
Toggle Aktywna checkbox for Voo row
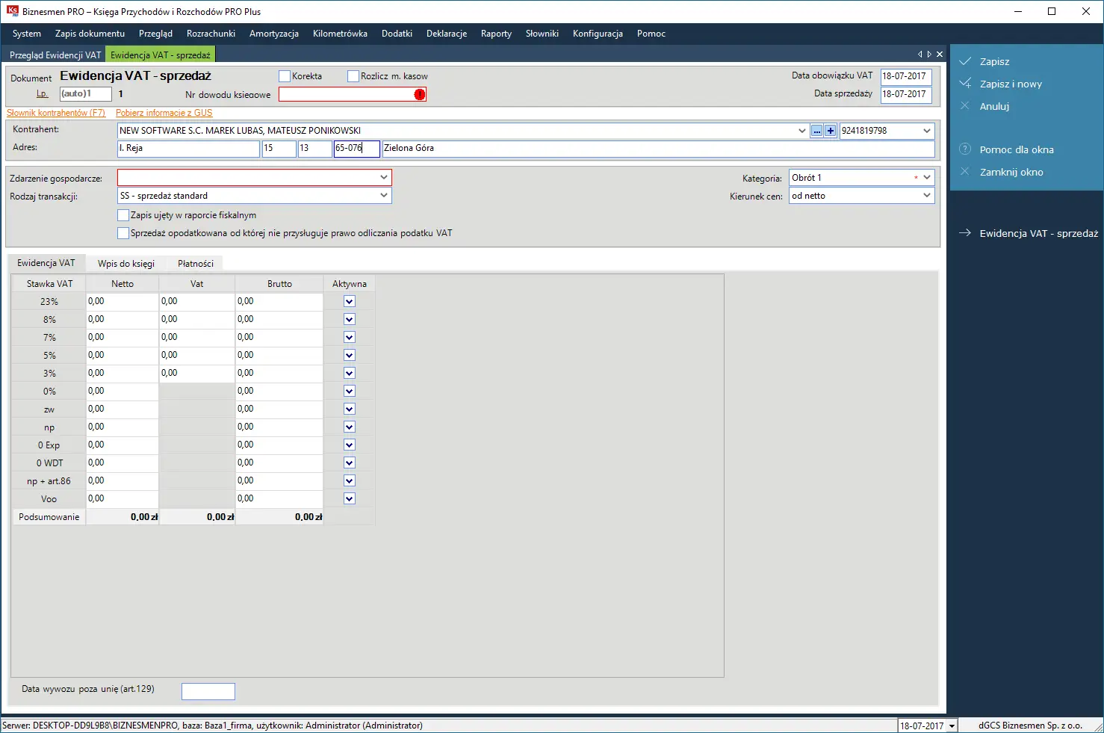point(349,498)
